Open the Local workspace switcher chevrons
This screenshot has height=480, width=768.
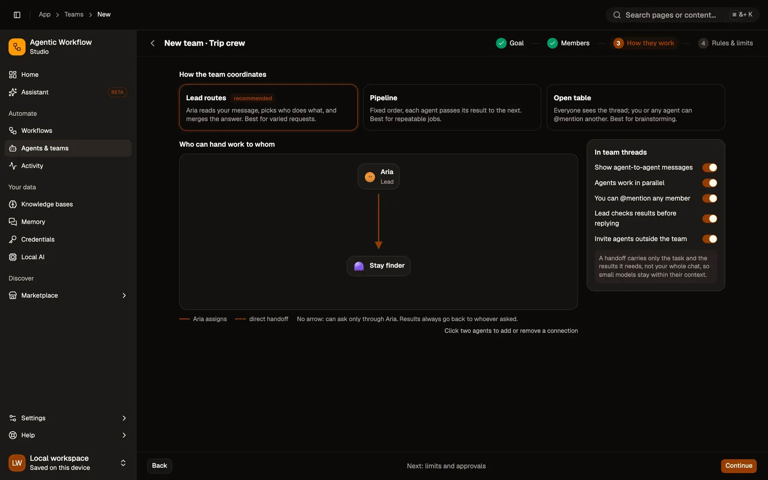[123, 463]
